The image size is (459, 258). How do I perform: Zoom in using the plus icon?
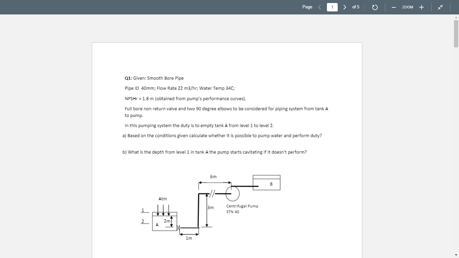click(421, 7)
